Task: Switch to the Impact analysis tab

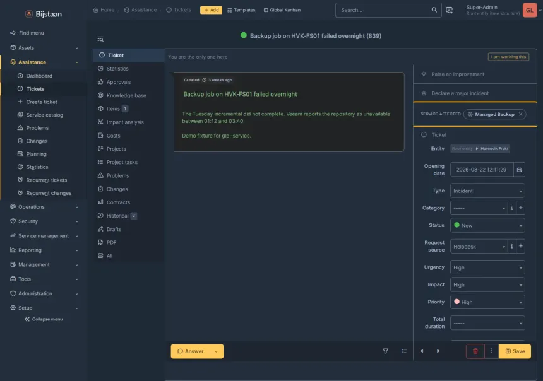Action: pyautogui.click(x=128, y=122)
